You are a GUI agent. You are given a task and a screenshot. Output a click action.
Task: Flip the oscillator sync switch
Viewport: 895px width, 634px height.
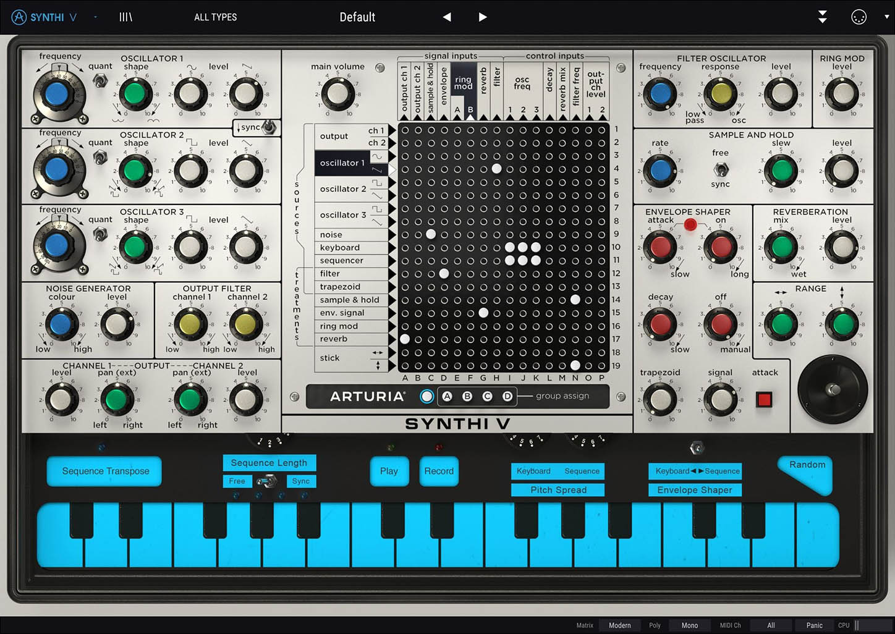268,127
